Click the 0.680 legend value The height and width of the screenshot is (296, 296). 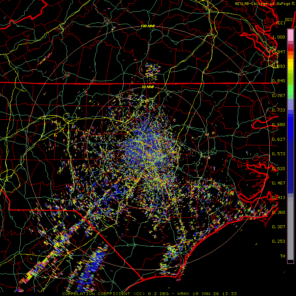coord(279,125)
